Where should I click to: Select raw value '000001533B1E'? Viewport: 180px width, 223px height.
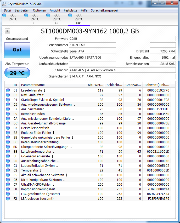coord(158,109)
